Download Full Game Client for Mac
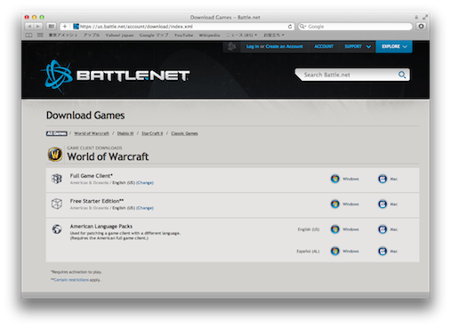 pyautogui.click(x=388, y=179)
